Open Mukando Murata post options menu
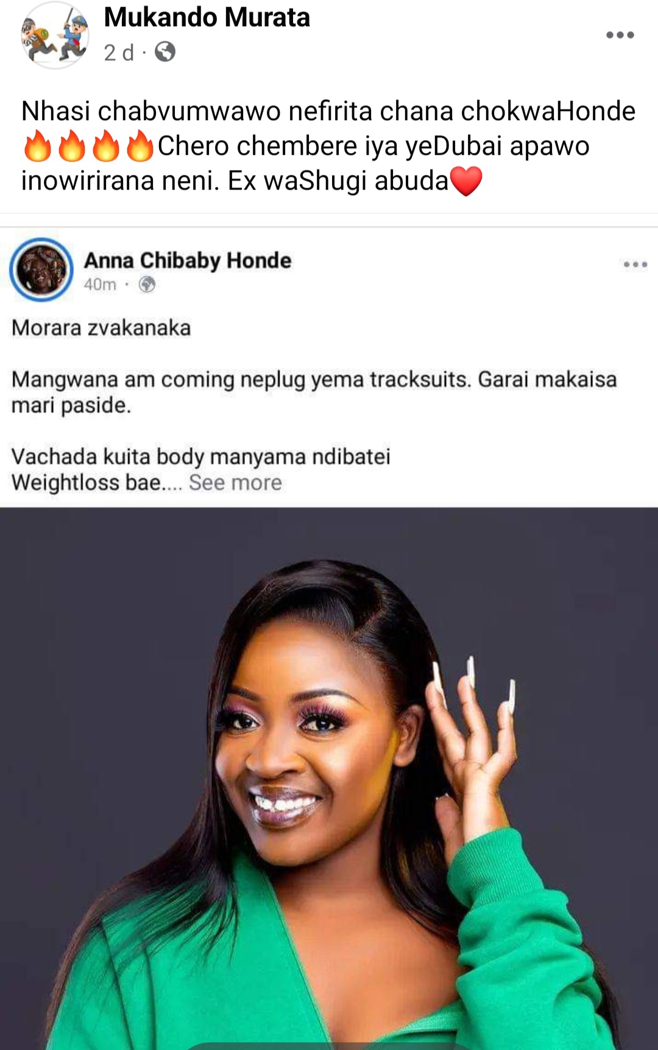The width and height of the screenshot is (658, 1050). pyautogui.click(x=620, y=35)
